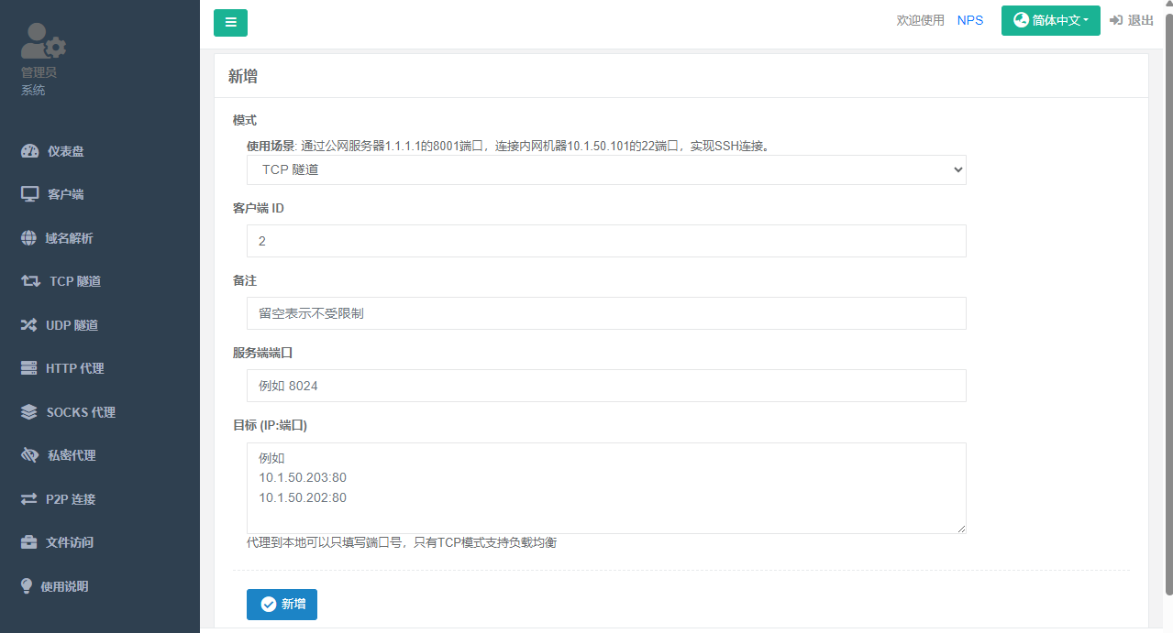
Task: Click the shuffle icon beside UDP 隧道
Action: [x=28, y=325]
